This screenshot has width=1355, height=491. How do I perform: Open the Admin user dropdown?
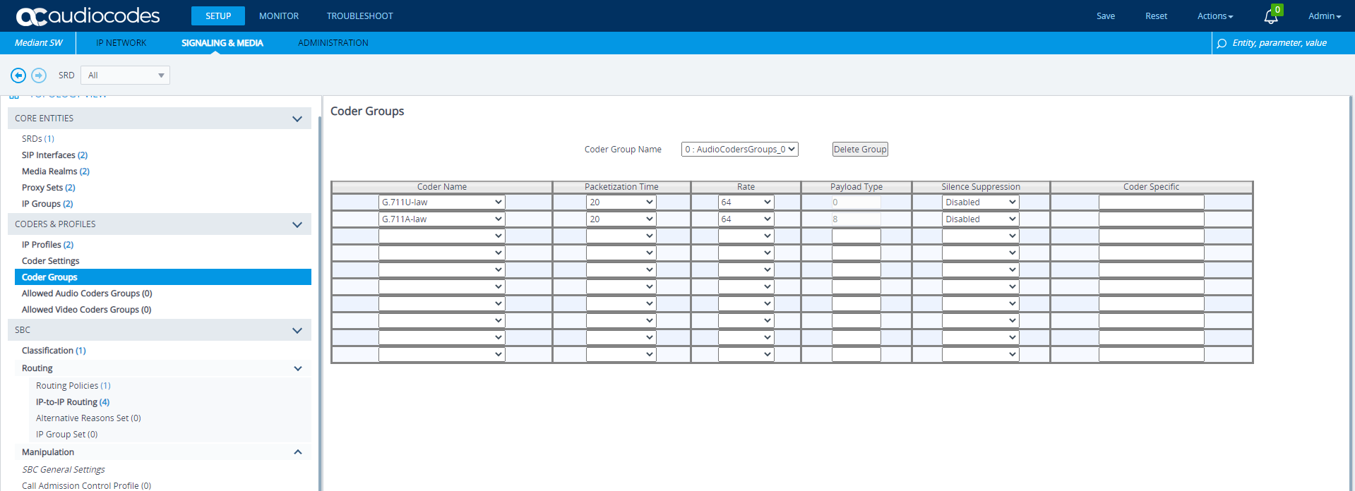(x=1325, y=16)
